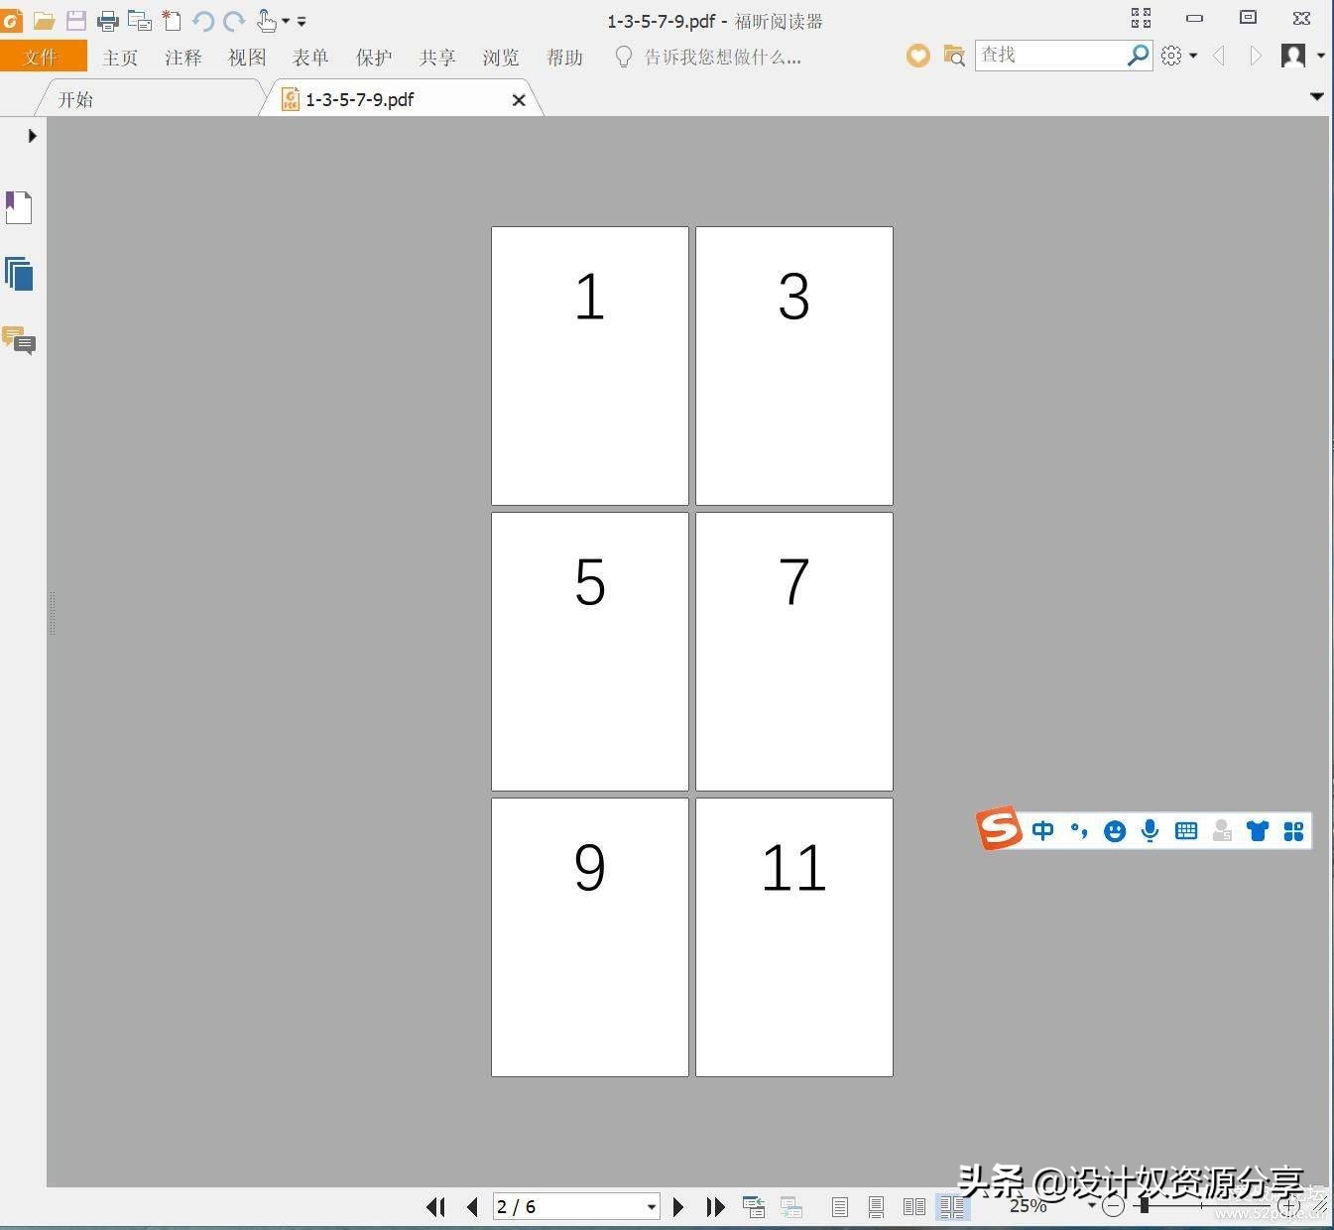Switch to the 共享 ribbon tab
Image resolution: width=1334 pixels, height=1230 pixels.
pyautogui.click(x=437, y=58)
